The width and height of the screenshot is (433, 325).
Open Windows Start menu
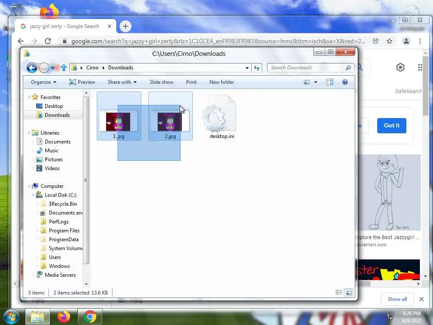coord(11,317)
